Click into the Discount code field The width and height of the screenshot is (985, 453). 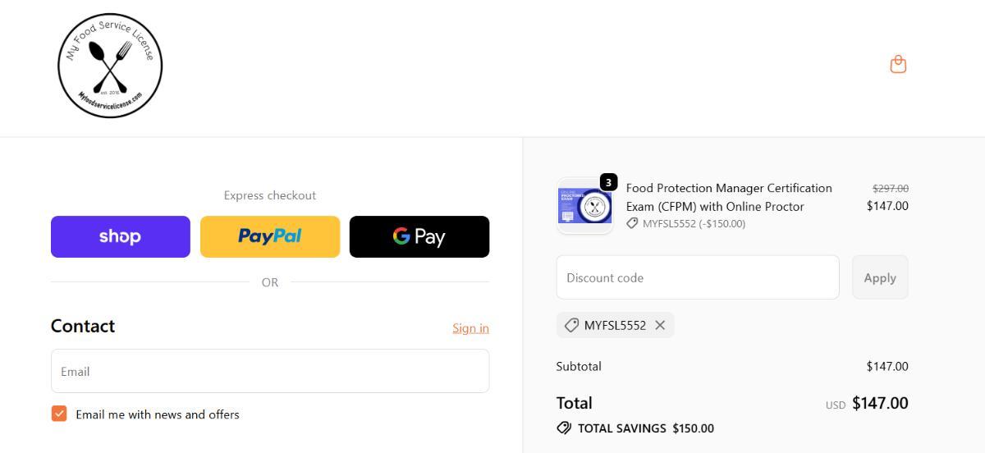pyautogui.click(x=698, y=277)
